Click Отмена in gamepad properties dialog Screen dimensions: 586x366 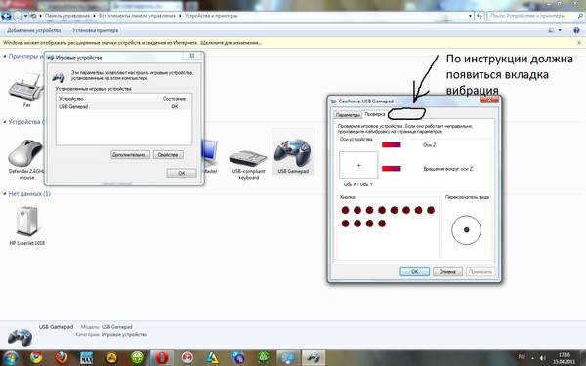[447, 272]
